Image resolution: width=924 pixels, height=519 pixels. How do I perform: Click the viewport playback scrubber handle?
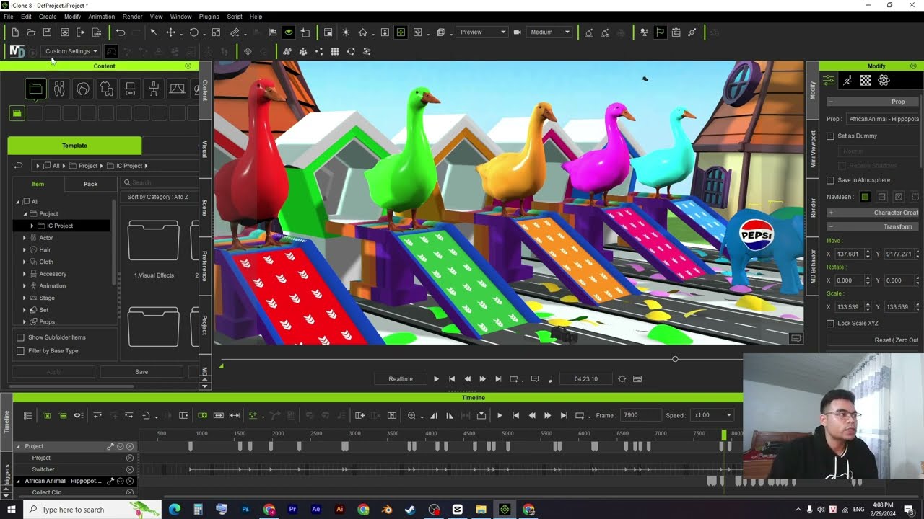675,359
